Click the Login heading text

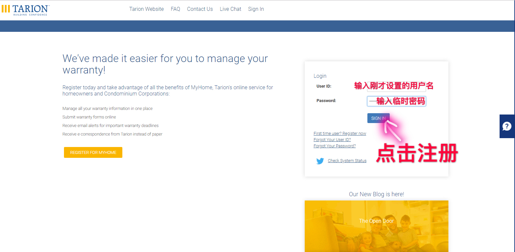click(320, 76)
